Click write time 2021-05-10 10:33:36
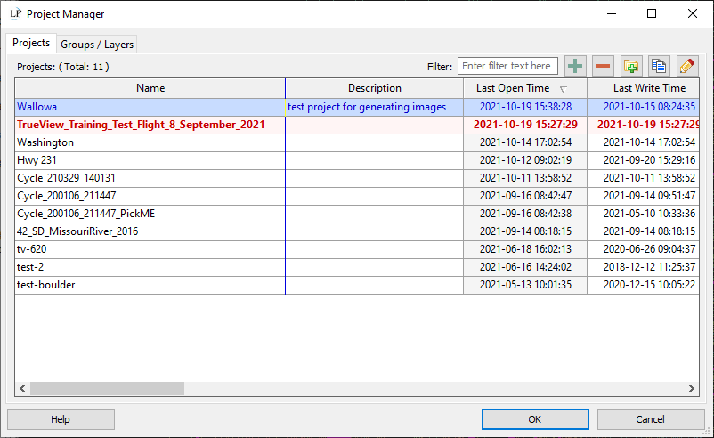The width and height of the screenshot is (714, 438). pyautogui.click(x=649, y=214)
